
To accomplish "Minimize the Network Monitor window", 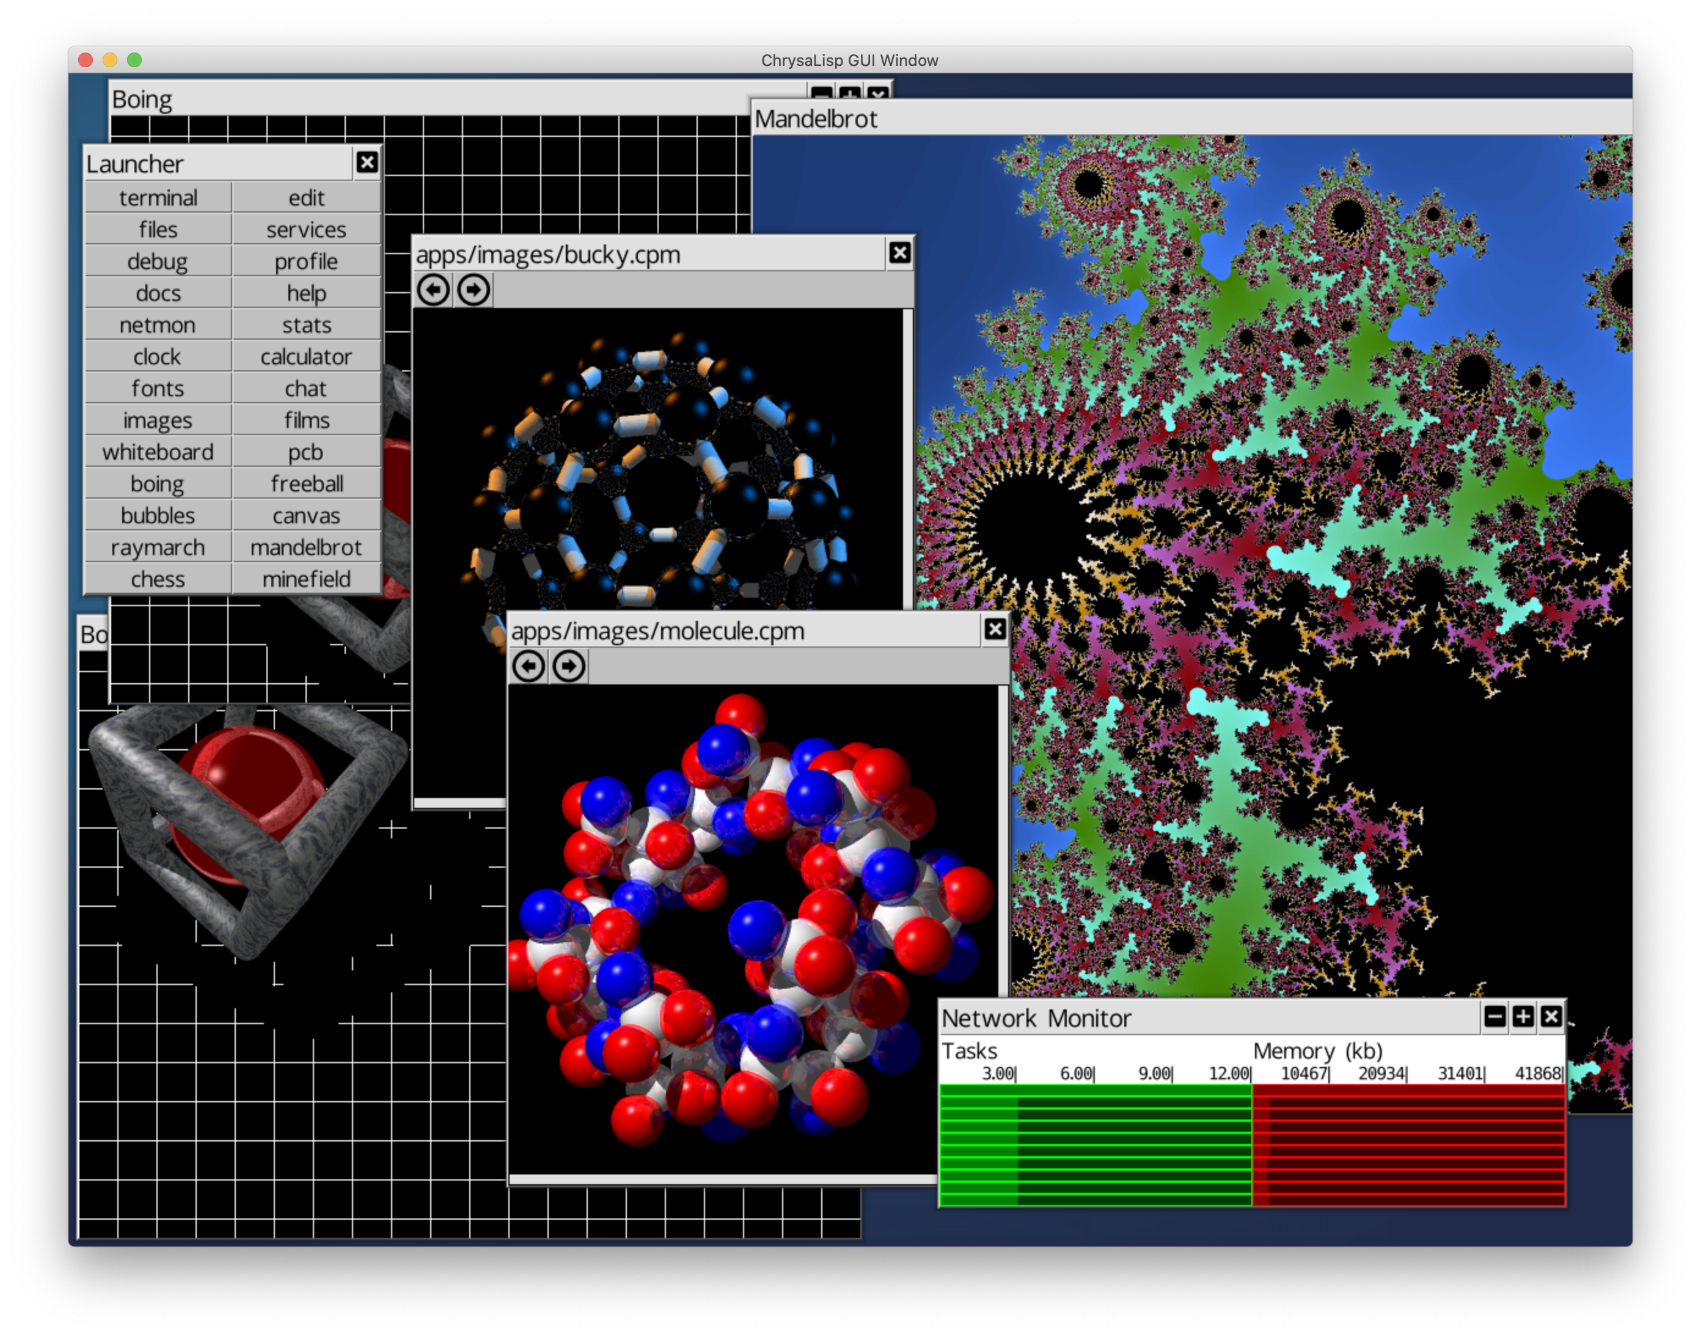I will pos(1494,1017).
